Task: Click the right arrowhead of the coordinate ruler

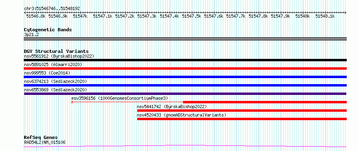Action: [346, 12]
